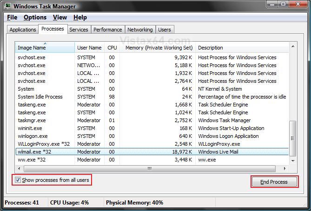Click Physical Memory: 40% status entry

[134, 203]
